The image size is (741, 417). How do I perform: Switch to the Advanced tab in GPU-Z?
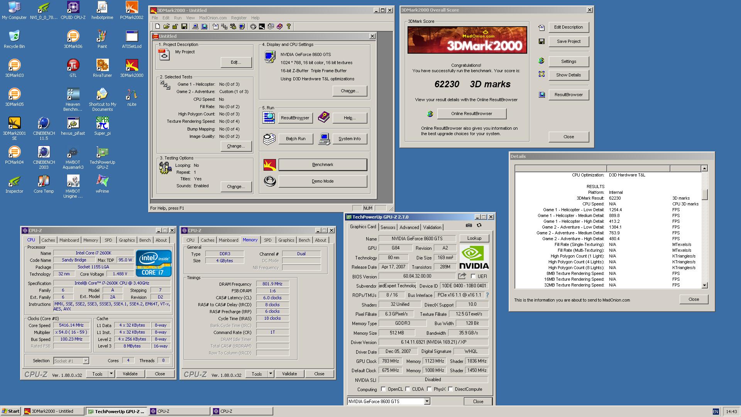pyautogui.click(x=409, y=227)
